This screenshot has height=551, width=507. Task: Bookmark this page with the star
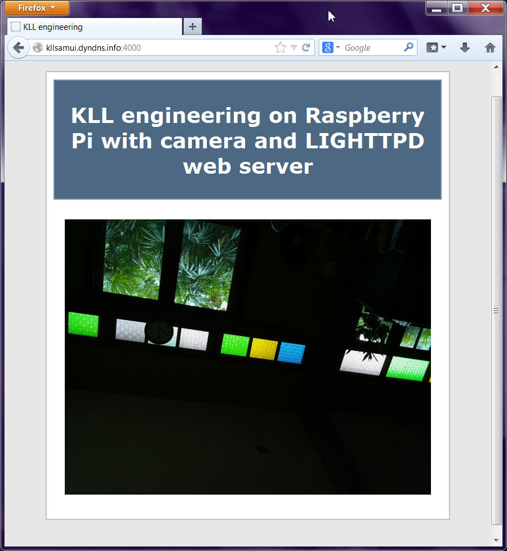click(280, 48)
